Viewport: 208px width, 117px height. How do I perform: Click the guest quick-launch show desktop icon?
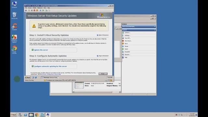(33, 77)
